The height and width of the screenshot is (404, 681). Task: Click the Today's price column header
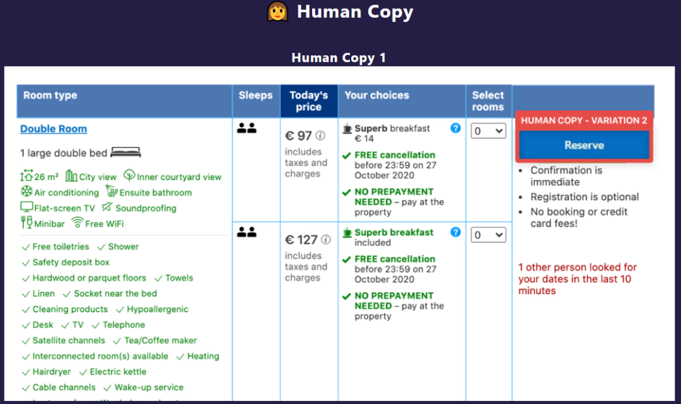309,101
